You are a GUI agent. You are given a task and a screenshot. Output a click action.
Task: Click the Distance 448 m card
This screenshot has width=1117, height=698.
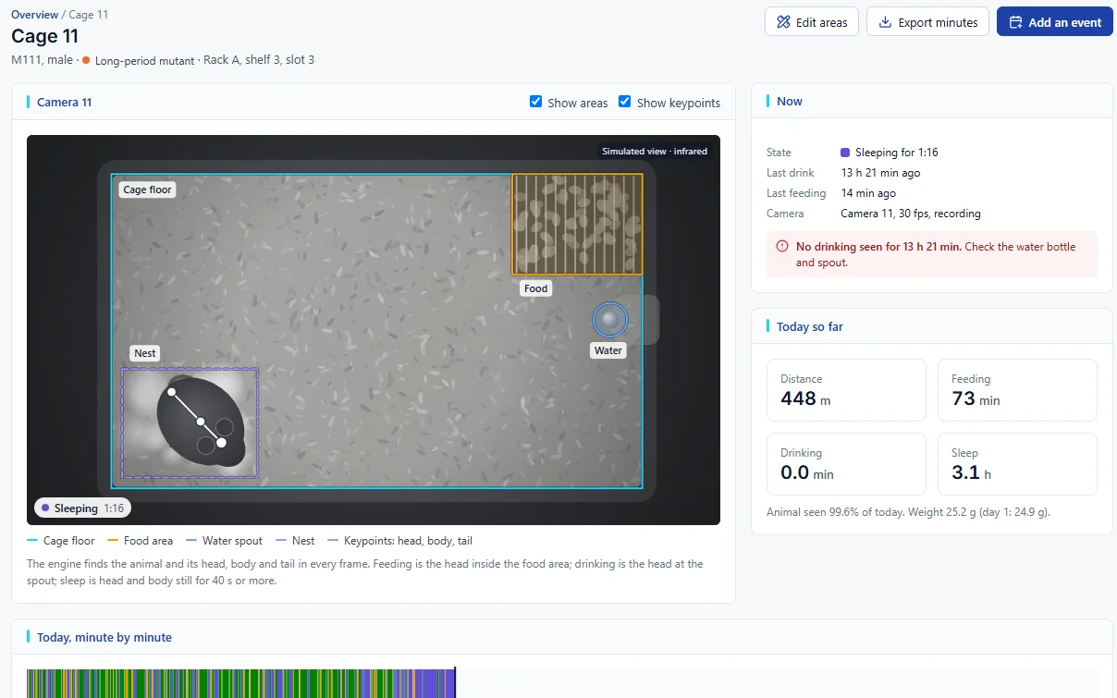846,390
